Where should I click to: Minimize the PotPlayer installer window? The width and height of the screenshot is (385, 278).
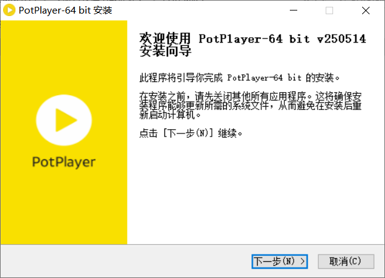pyautogui.click(x=294, y=11)
